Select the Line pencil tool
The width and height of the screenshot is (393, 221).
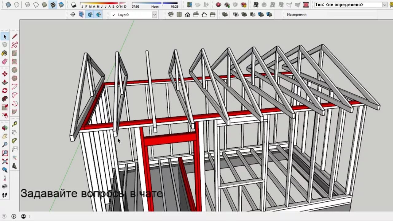[x=14, y=37]
